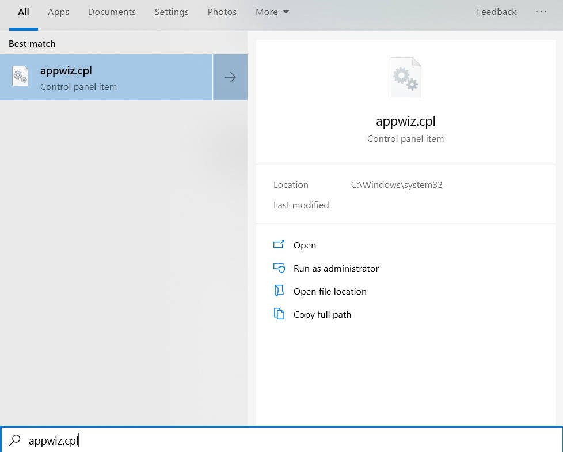Open the three-dots options menu
The height and width of the screenshot is (452, 563).
coord(541,12)
